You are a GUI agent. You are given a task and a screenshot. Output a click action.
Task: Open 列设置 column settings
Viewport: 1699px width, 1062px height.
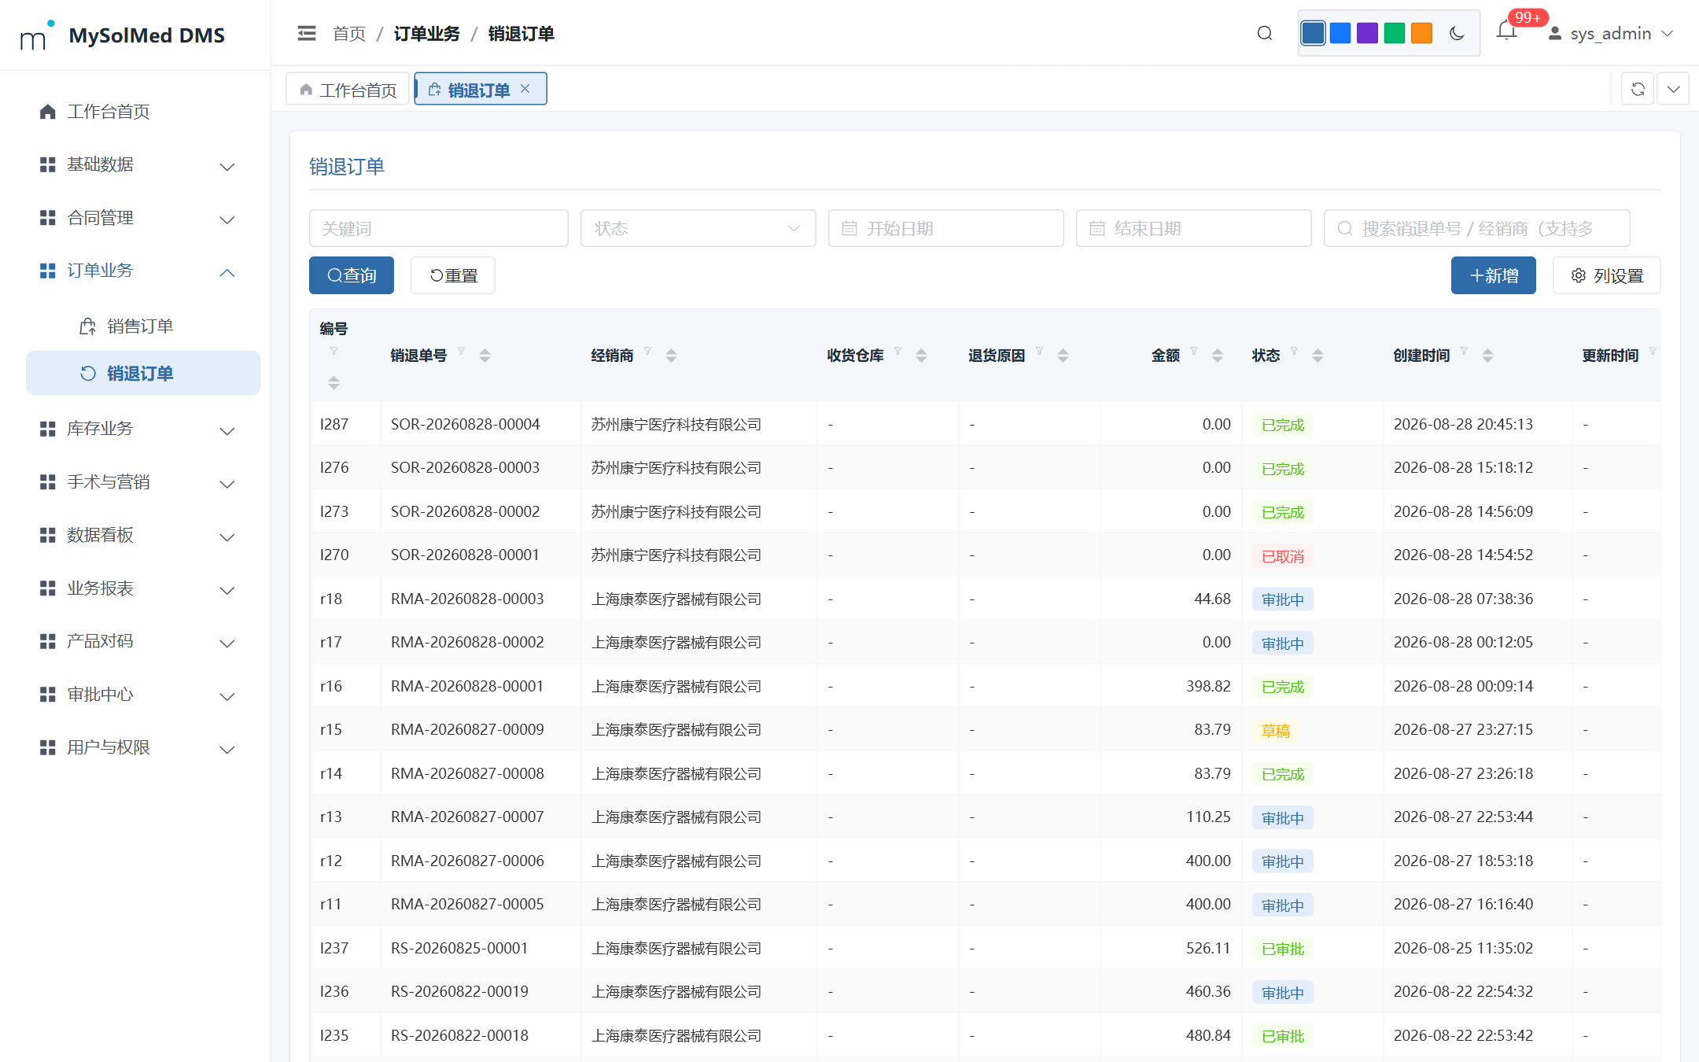(1607, 275)
